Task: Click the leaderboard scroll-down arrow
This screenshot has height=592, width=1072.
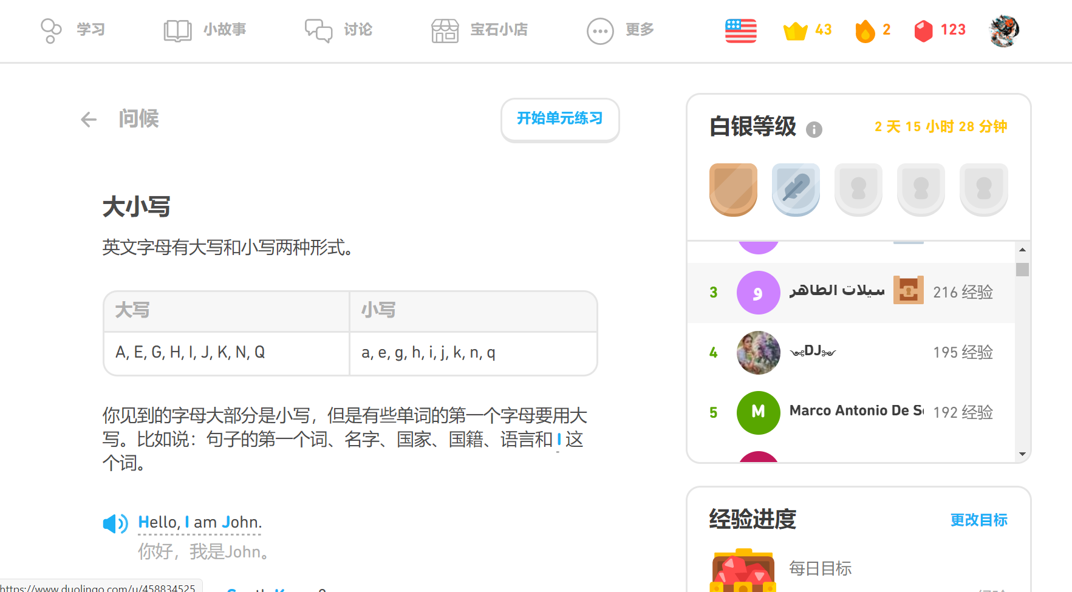Action: (x=1022, y=454)
